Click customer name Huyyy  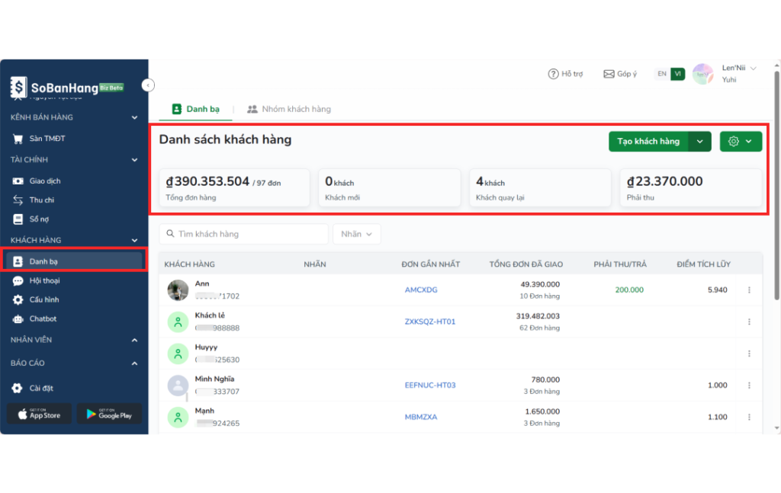(206, 347)
